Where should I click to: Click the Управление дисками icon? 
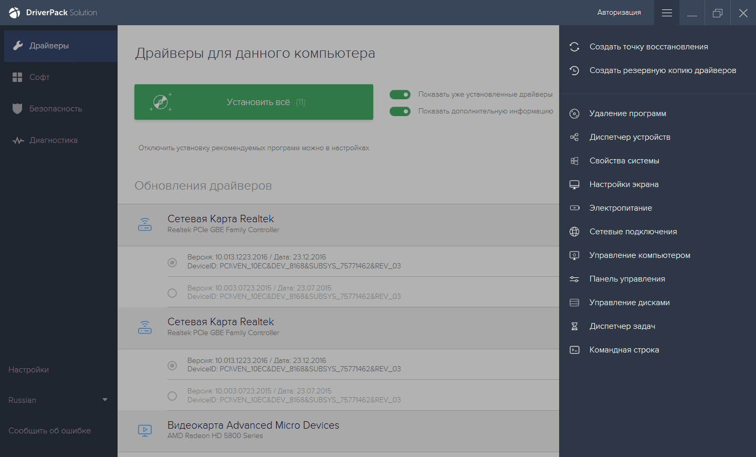pos(574,303)
